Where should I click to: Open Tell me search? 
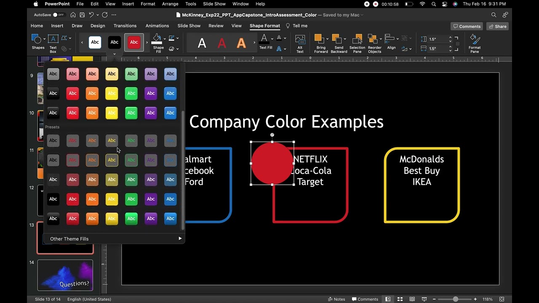(x=296, y=26)
